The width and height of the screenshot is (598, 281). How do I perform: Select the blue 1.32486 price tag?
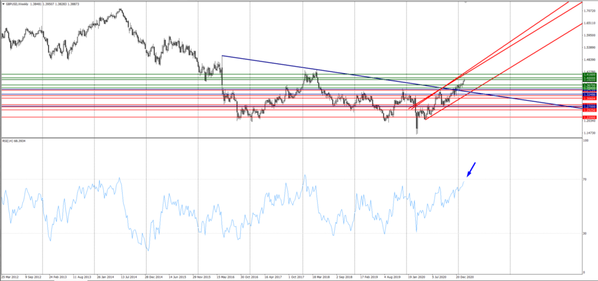pyautogui.click(x=589, y=94)
